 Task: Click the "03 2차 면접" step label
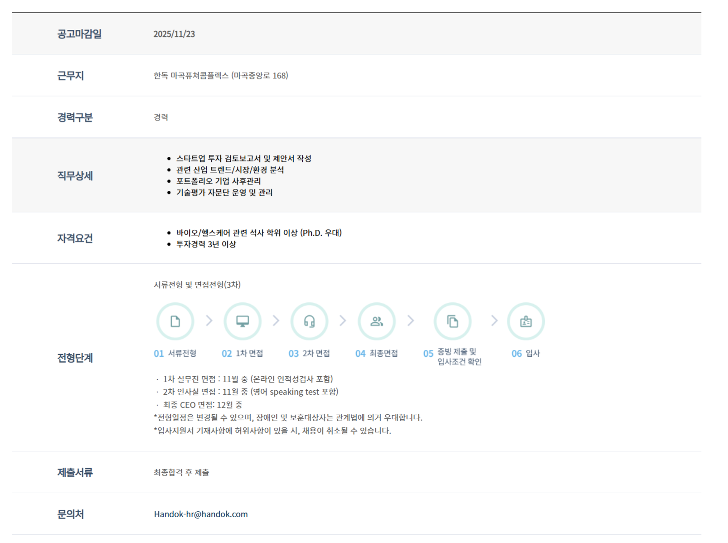(309, 354)
